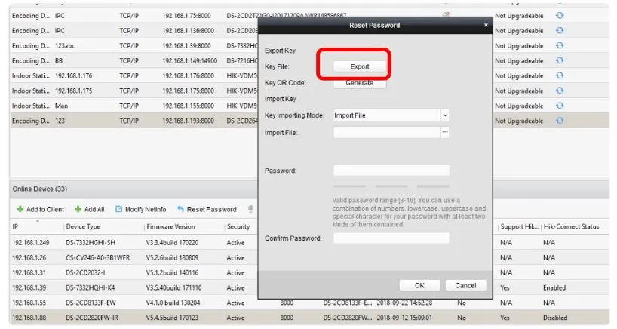Click the Add to Client plus icon

tap(20, 209)
